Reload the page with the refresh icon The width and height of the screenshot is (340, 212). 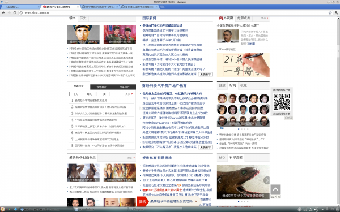[15, 13]
